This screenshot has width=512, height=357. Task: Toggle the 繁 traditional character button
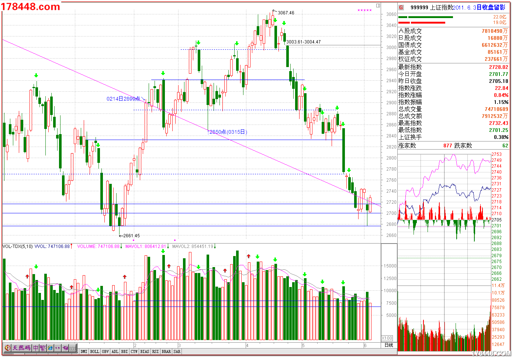click(43, 348)
